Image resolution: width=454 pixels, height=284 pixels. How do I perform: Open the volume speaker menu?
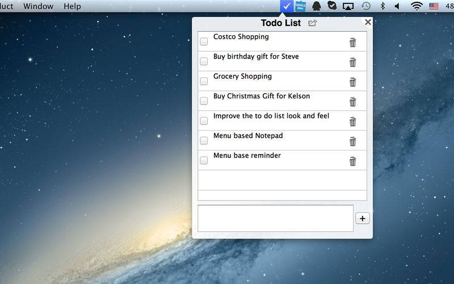click(397, 6)
